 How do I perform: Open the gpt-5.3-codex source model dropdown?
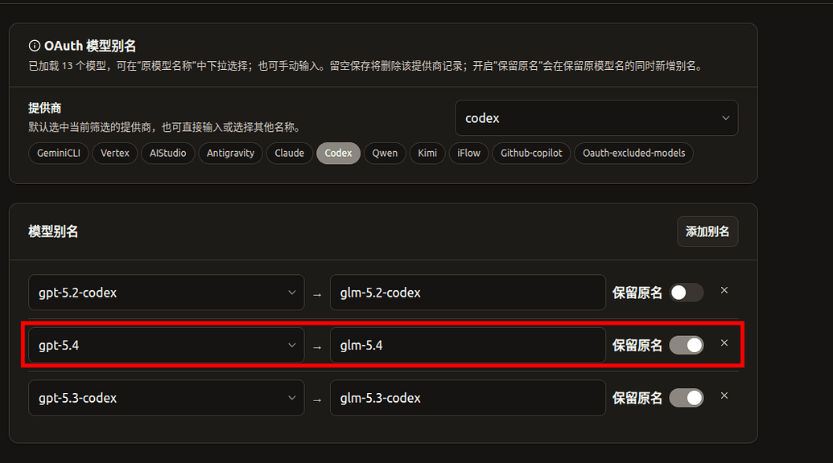pos(167,398)
